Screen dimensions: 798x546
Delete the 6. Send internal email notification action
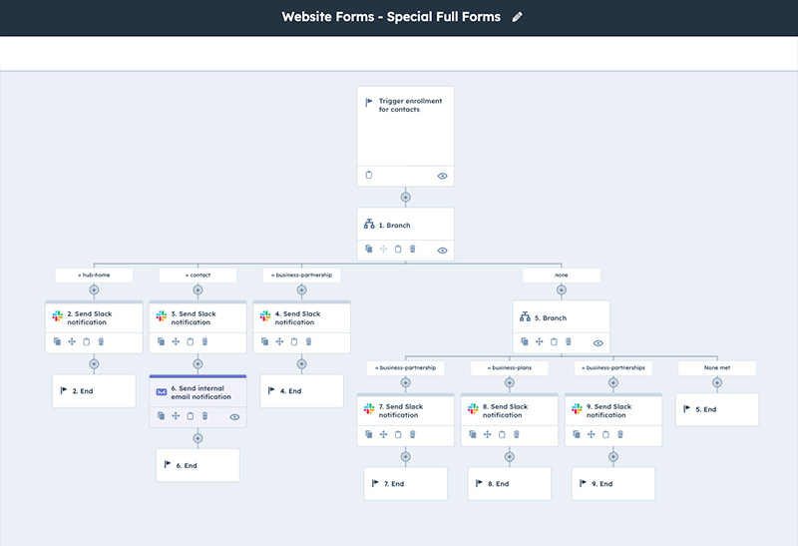pos(204,416)
